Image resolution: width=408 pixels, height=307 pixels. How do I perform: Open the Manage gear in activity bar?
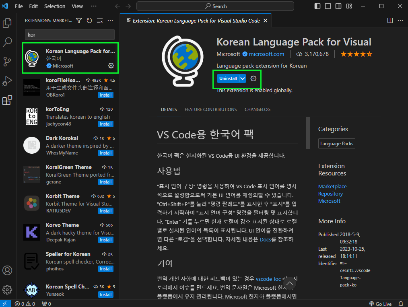tap(7, 290)
